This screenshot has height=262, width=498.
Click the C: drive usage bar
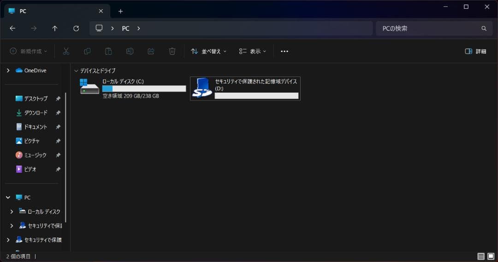tap(144, 88)
